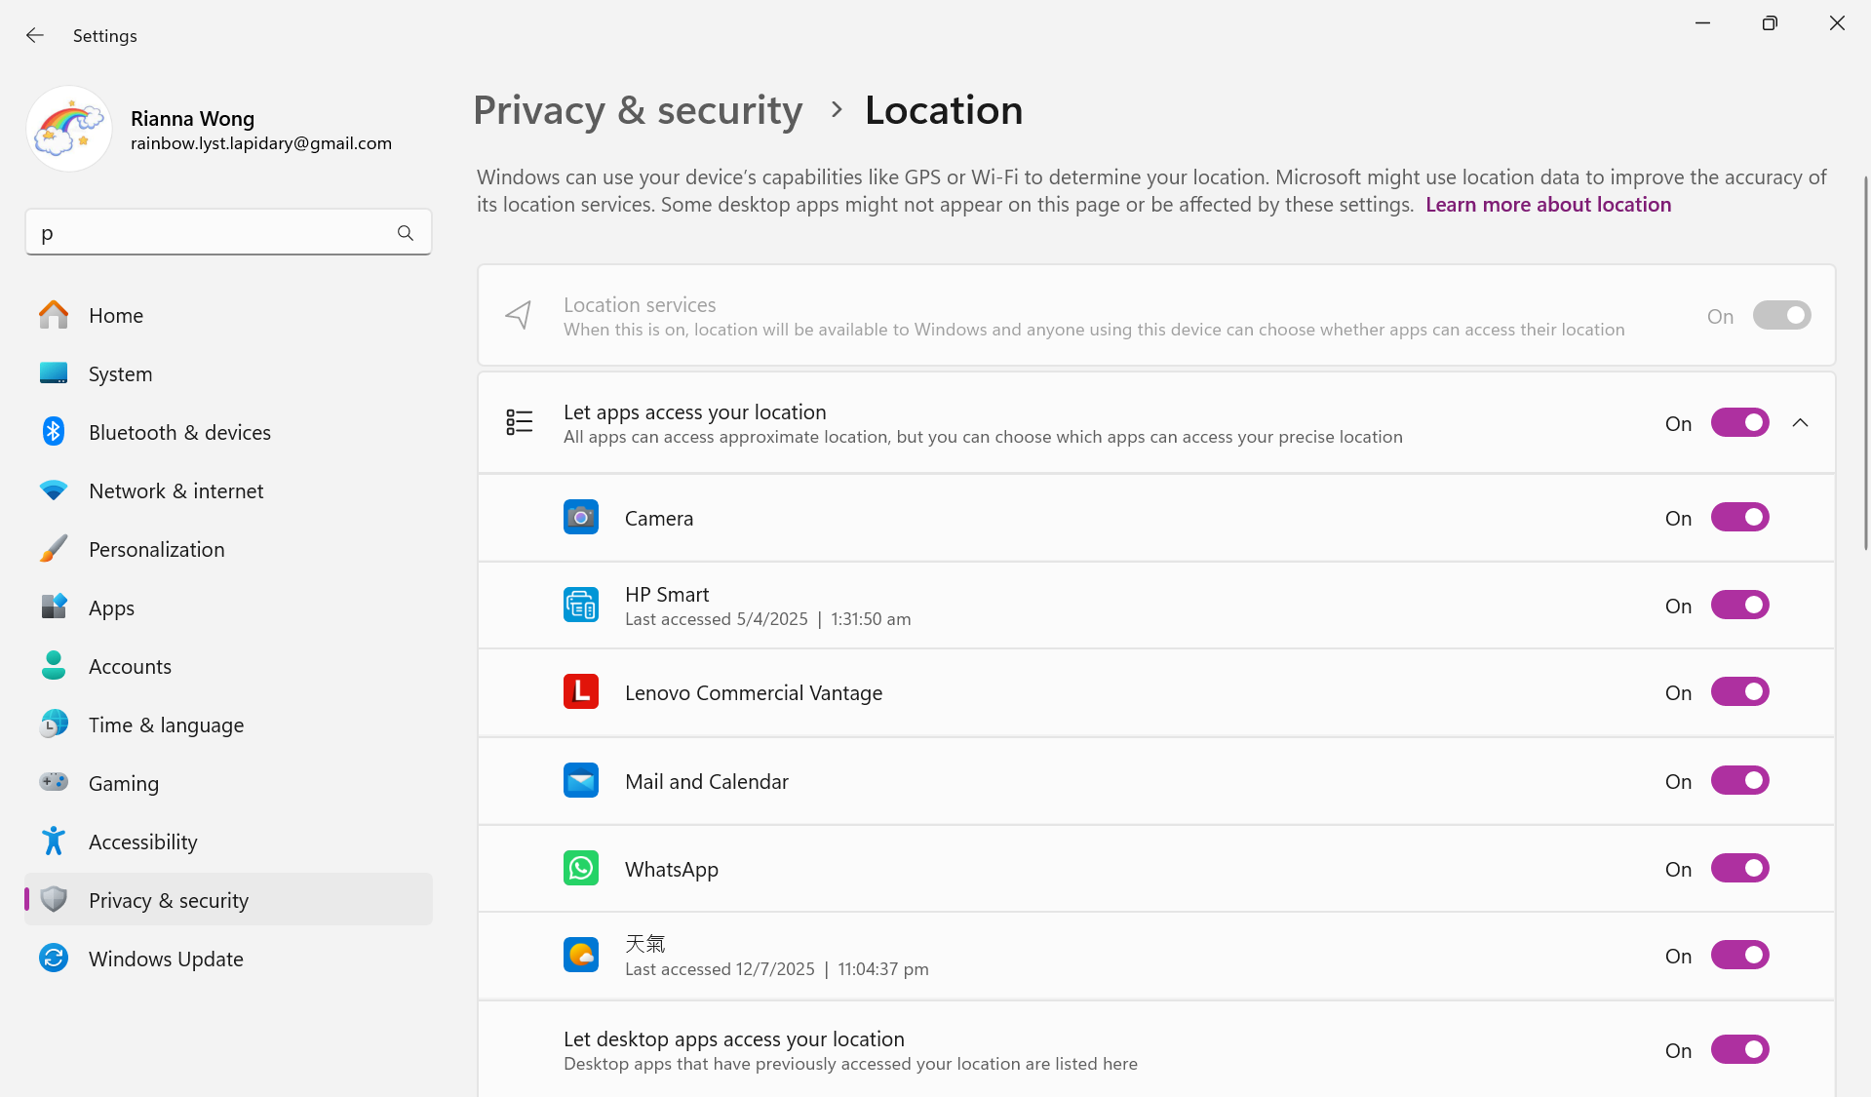1871x1097 pixels.
Task: Disable WhatsApp location access
Action: click(x=1739, y=868)
